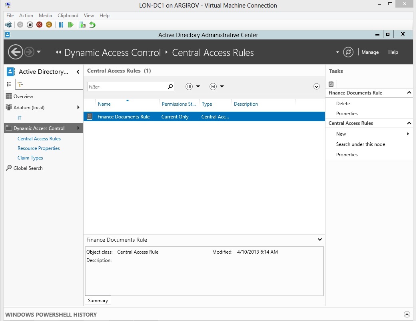Click the Revert virtual machine icon
The height and width of the screenshot is (321, 417).
click(x=92, y=25)
